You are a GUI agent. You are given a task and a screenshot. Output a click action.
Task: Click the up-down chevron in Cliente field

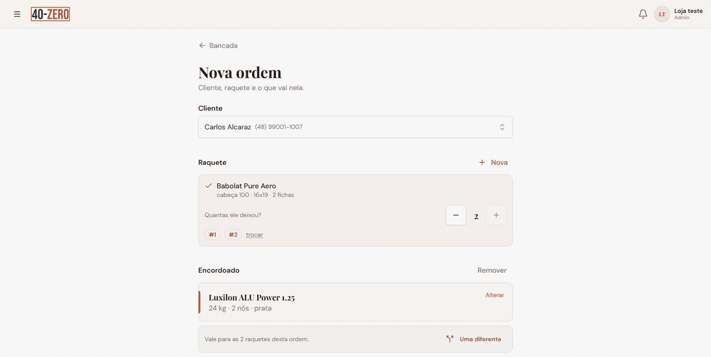pos(502,127)
